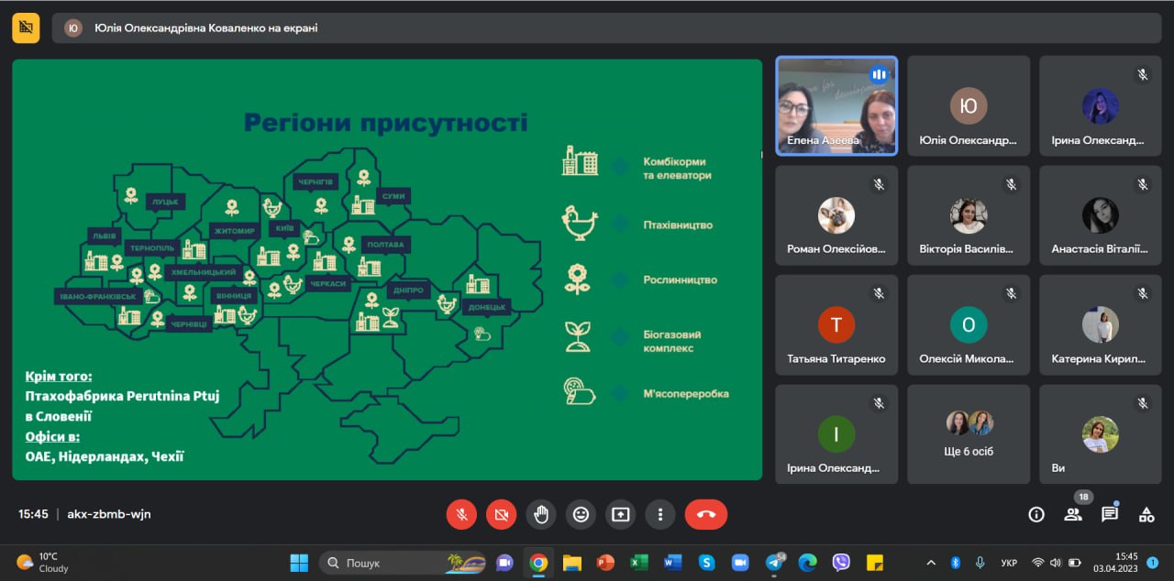The height and width of the screenshot is (581, 1174).
Task: Raise your hand in the meeting
Action: click(x=541, y=514)
